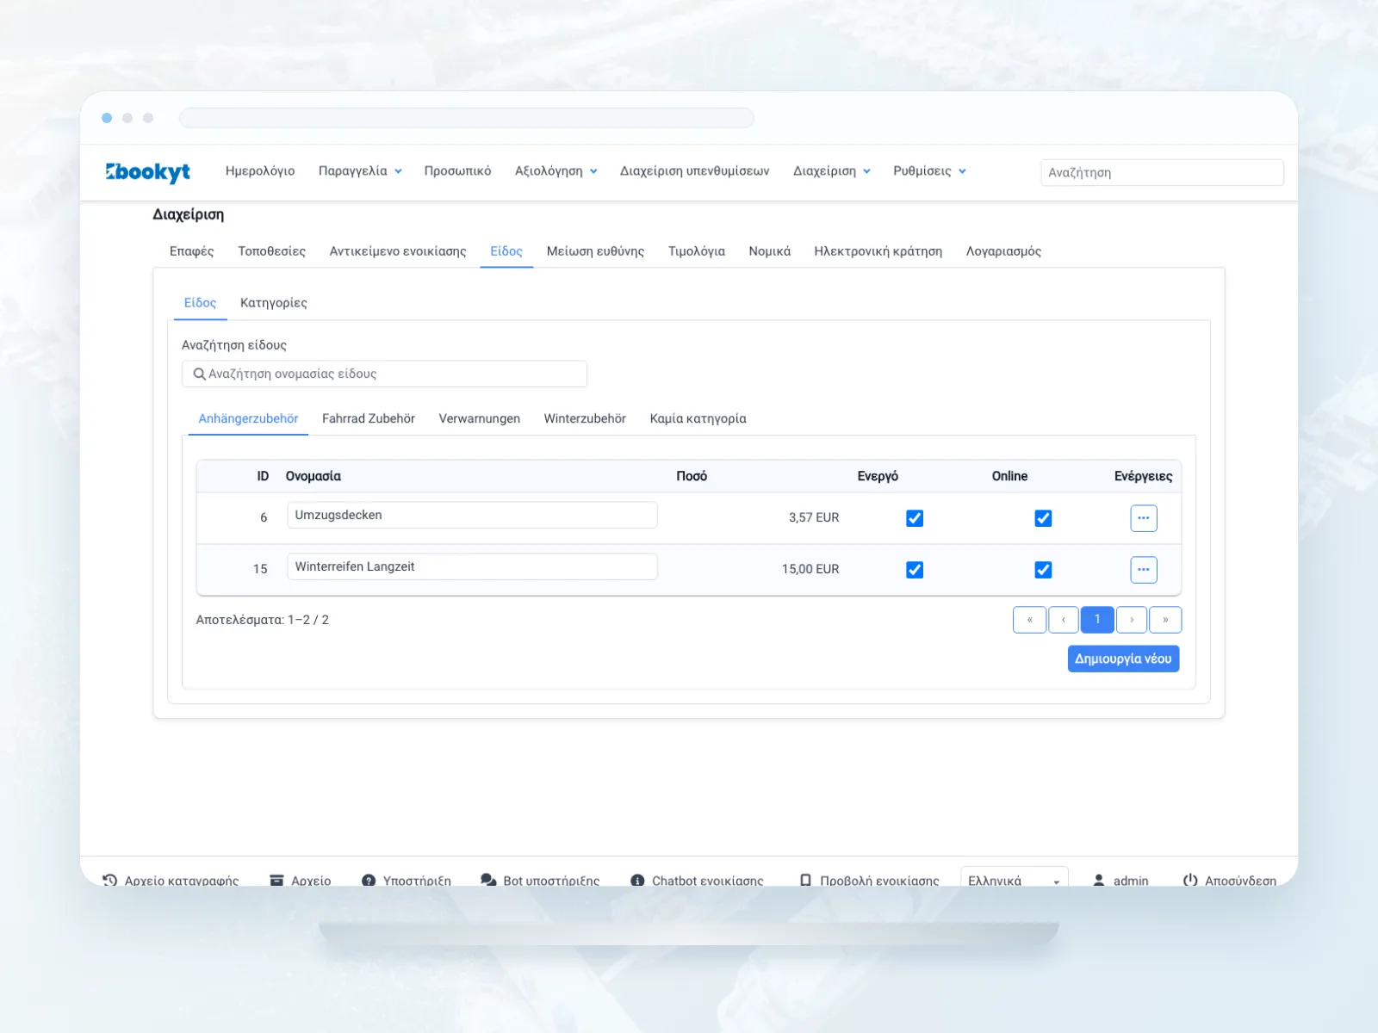The image size is (1378, 1033).
Task: Expand the Διαχείριση dropdown in the navbar
Action: (x=831, y=171)
